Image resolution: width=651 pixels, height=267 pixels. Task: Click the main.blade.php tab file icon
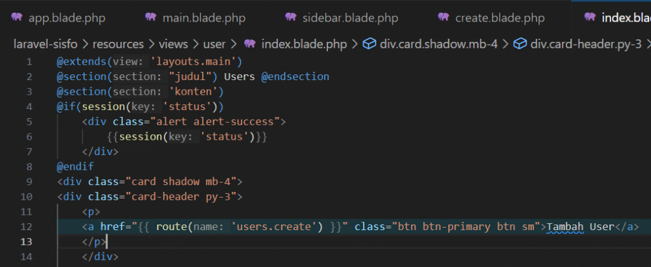151,17
